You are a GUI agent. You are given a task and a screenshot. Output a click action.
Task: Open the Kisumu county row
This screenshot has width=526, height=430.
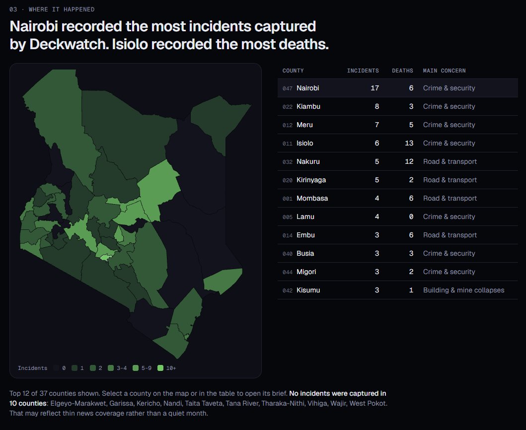[397, 290]
